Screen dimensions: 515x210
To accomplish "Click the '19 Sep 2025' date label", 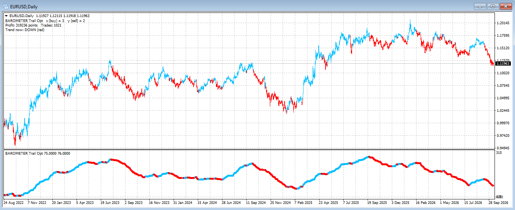I will coord(377,203).
